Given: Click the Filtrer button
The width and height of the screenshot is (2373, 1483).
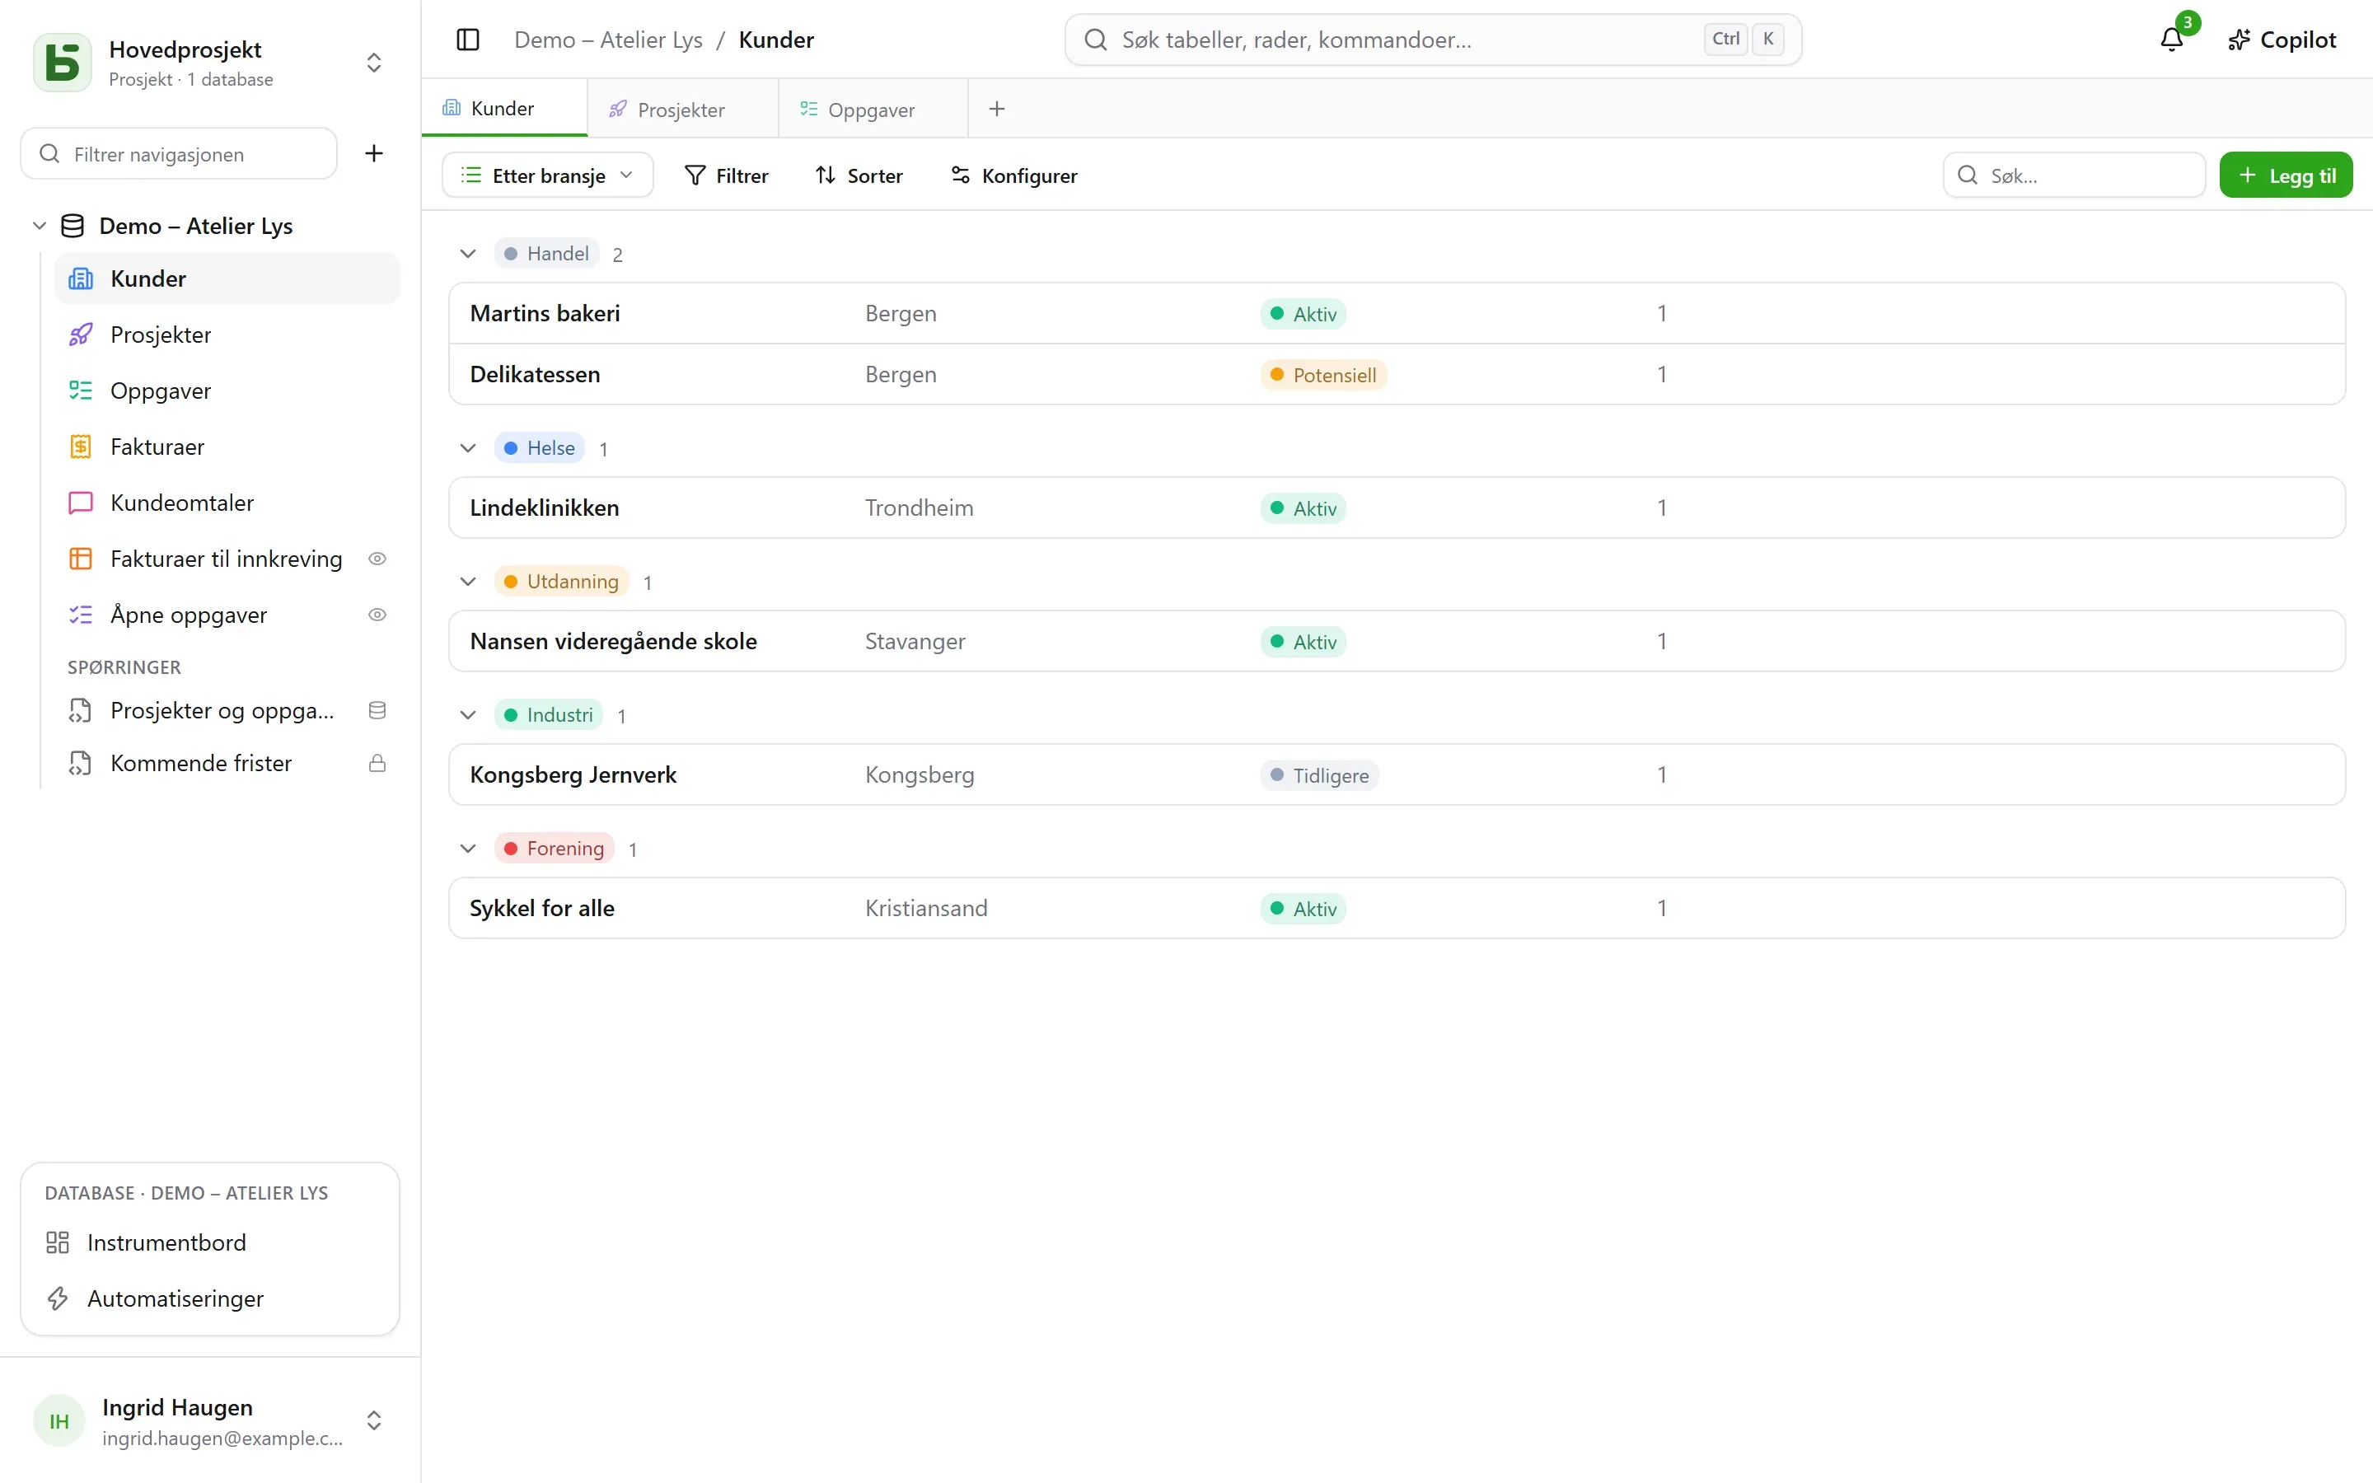Looking at the screenshot, I should [x=727, y=175].
